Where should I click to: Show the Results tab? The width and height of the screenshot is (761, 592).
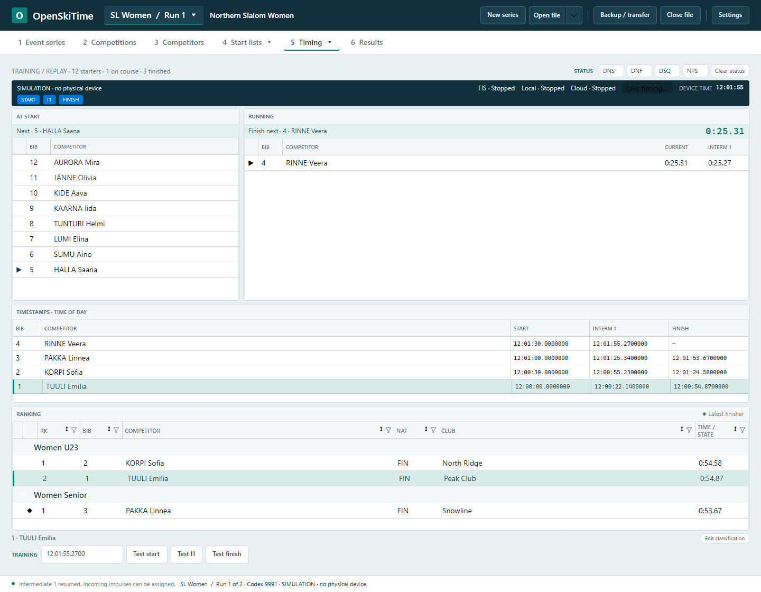(367, 43)
